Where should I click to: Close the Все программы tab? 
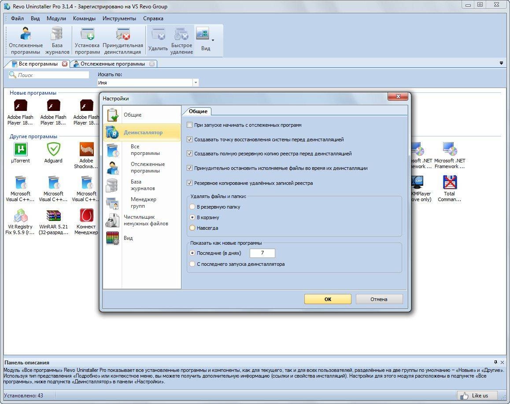pos(65,64)
